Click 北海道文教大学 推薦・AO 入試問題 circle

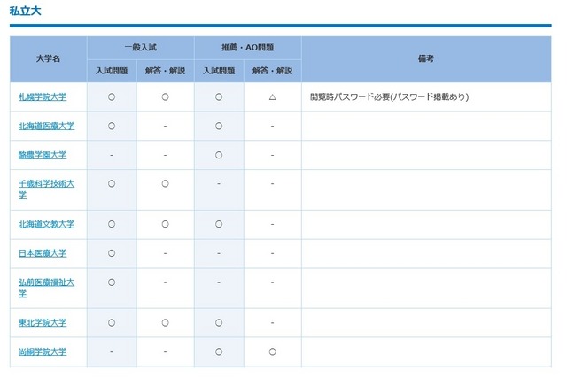point(219,224)
